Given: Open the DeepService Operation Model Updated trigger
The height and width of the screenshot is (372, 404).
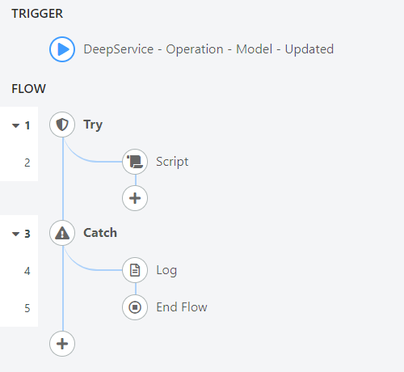Looking at the screenshot, I should (x=208, y=49).
